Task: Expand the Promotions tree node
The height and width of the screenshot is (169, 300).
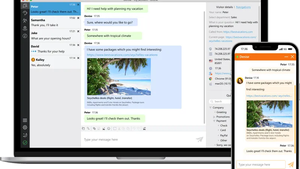Action: (214, 117)
